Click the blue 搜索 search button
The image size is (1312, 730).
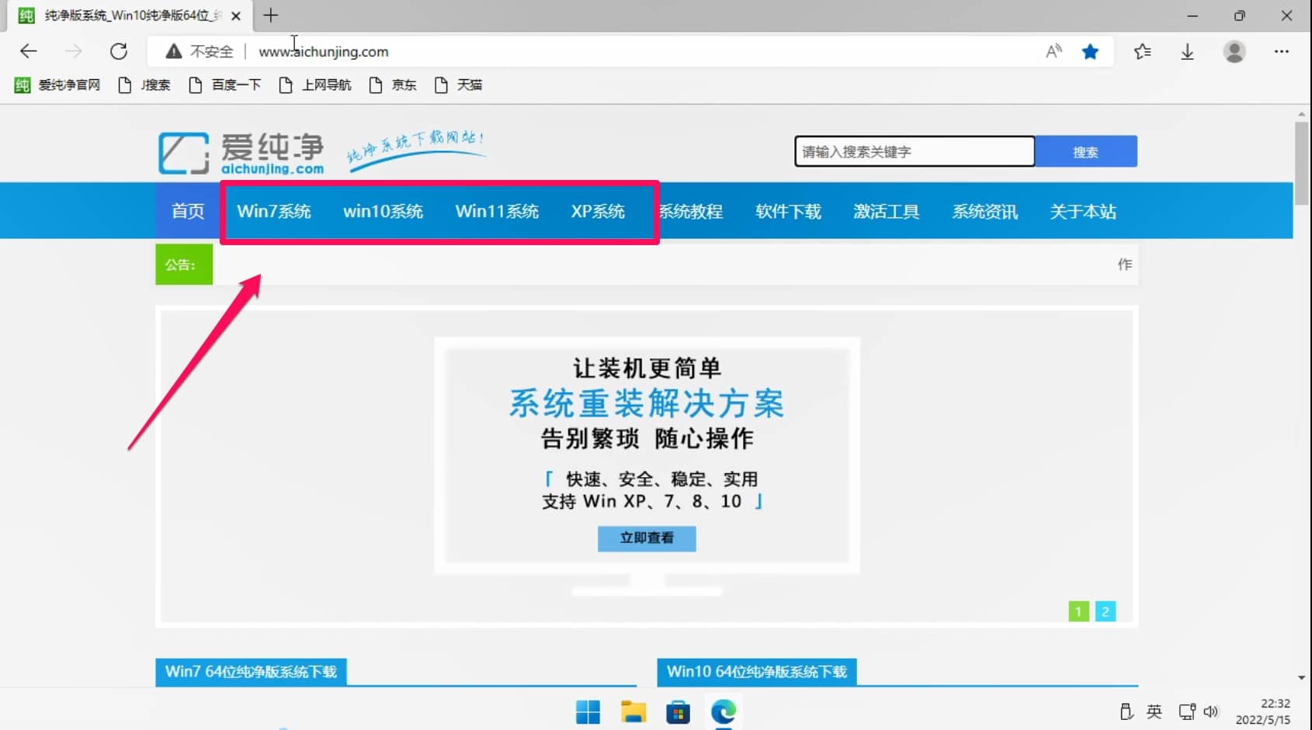[1085, 151]
